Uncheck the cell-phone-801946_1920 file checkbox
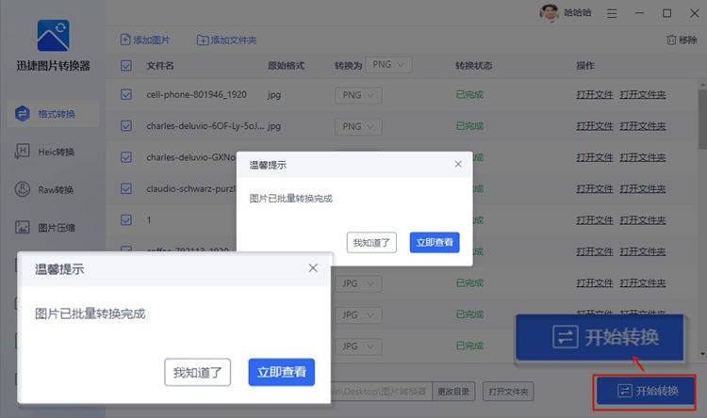 pos(126,94)
